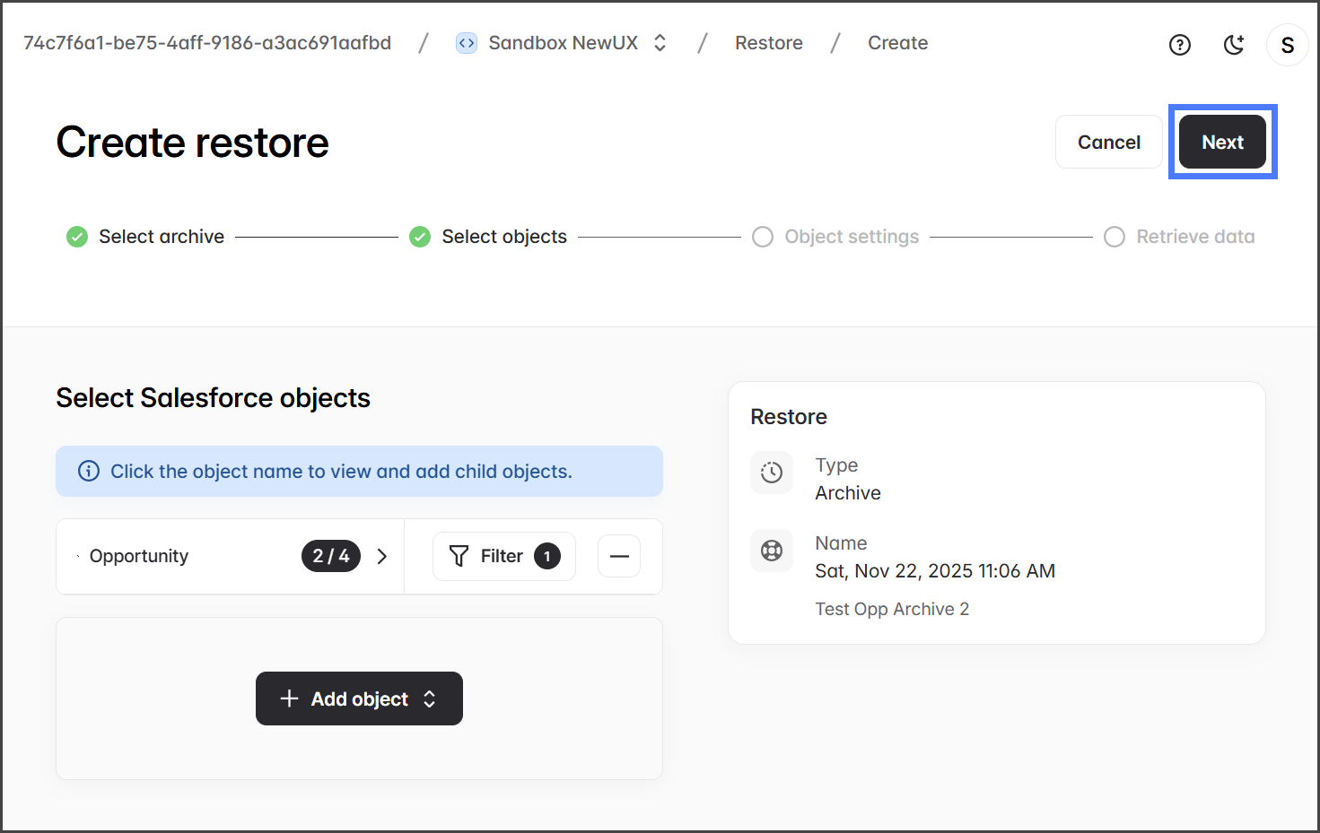Click the funnel Filter button
The image size is (1320, 833).
[x=503, y=556]
